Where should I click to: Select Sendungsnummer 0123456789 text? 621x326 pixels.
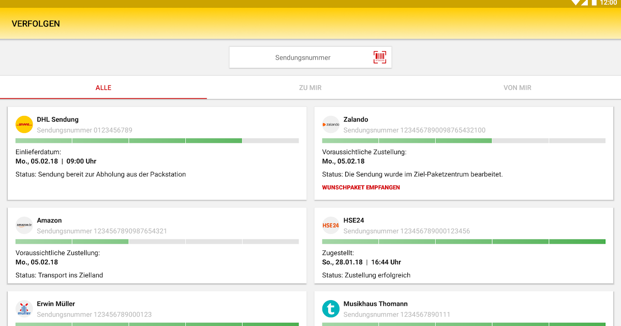pyautogui.click(x=84, y=130)
